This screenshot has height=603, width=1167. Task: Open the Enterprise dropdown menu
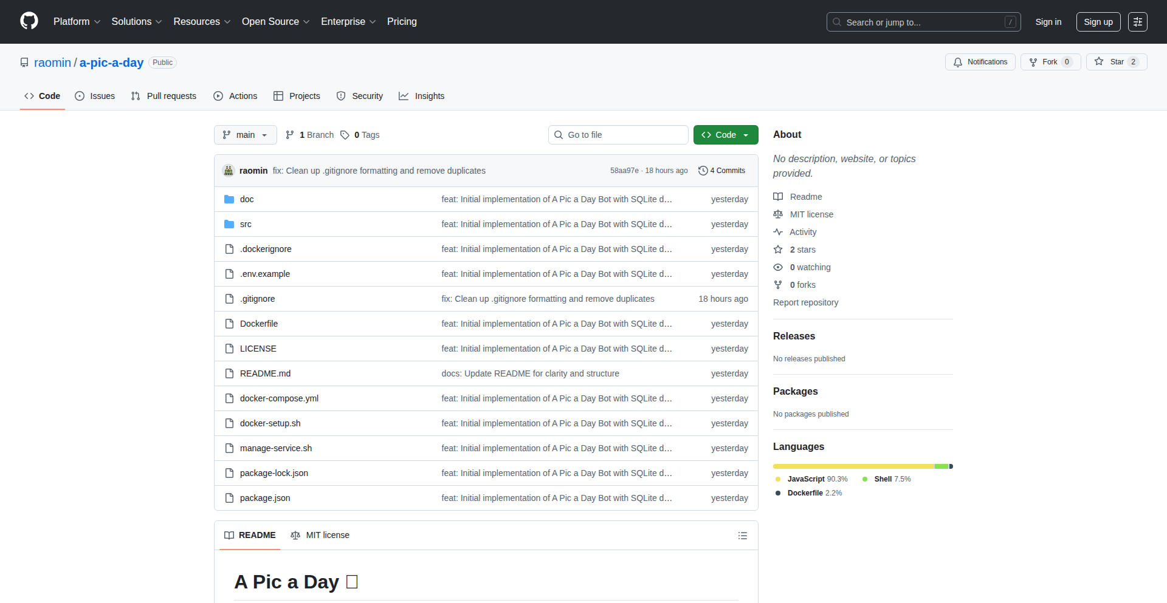[x=348, y=22]
